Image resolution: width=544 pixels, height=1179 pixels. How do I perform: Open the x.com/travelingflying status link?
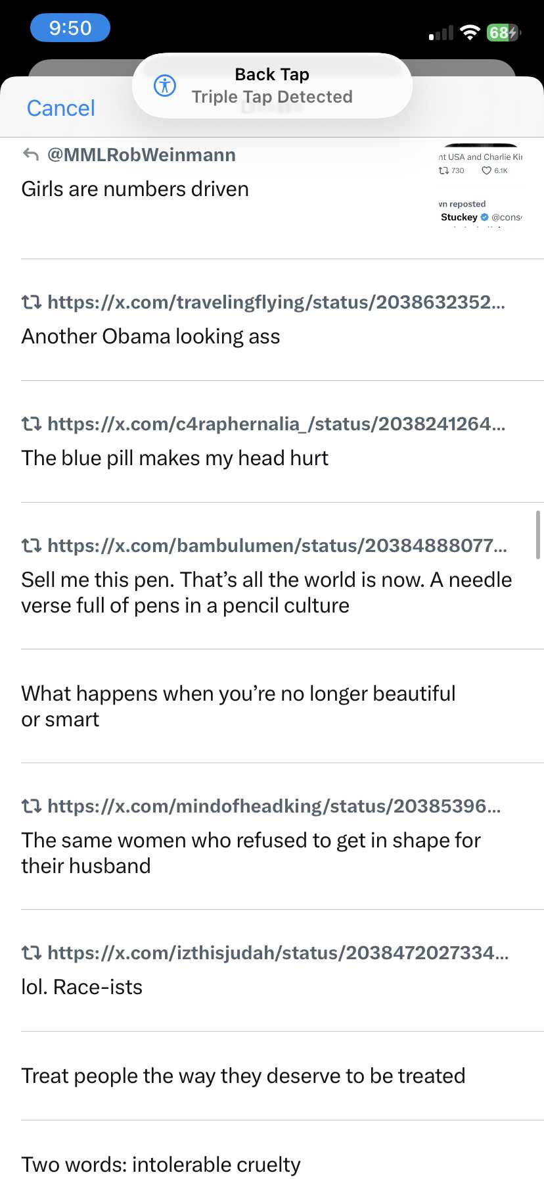coord(276,302)
